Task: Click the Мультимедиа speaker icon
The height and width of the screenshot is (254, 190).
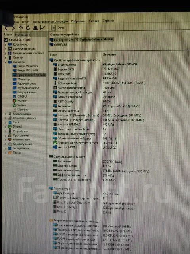Action: [10, 114]
